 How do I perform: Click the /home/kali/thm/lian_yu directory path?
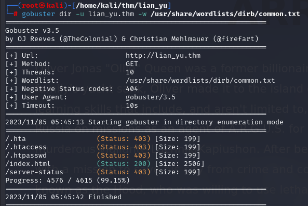point(122,6)
